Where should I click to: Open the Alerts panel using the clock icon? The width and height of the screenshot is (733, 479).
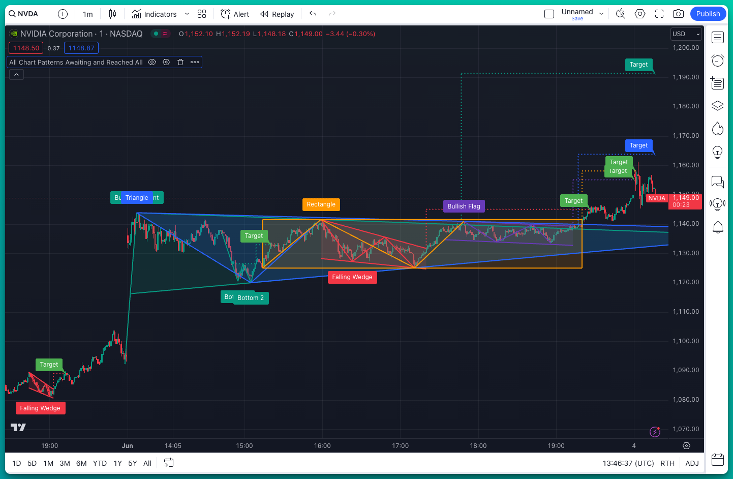(x=717, y=61)
